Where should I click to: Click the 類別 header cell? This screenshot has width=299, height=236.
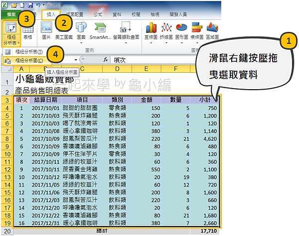[x=117, y=100]
